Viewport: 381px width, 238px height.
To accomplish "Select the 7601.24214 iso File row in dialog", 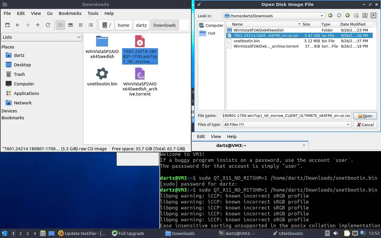I will (x=299, y=35).
